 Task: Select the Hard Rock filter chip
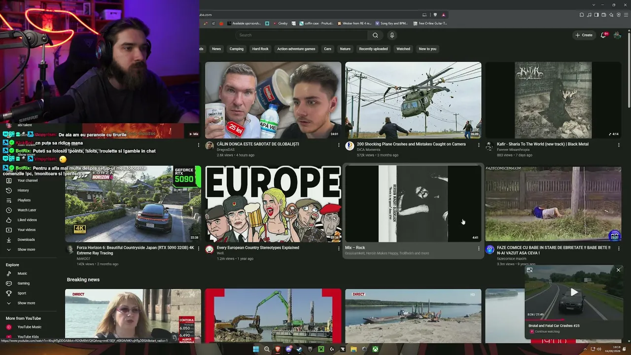[x=260, y=49]
